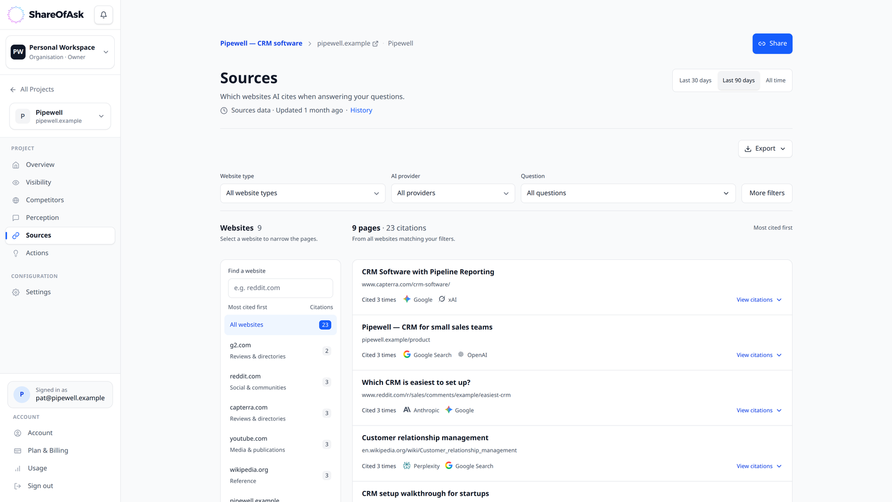Click the Overview home icon in sidebar

[x=16, y=165]
